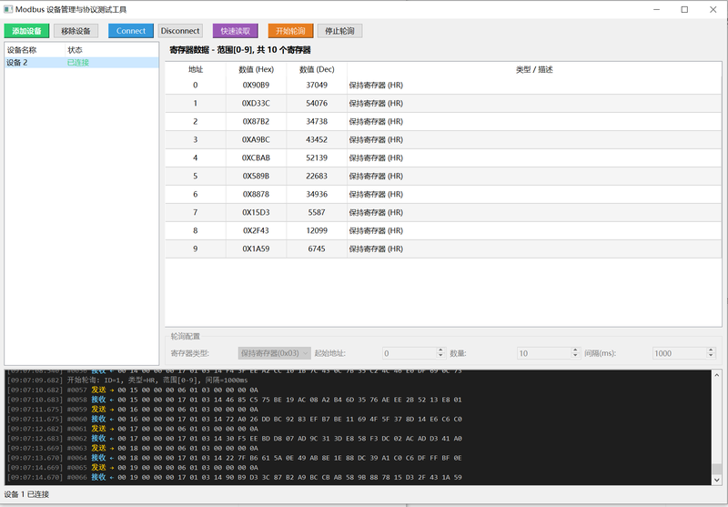
Task: Click the 地址 table column header
Action: (196, 70)
